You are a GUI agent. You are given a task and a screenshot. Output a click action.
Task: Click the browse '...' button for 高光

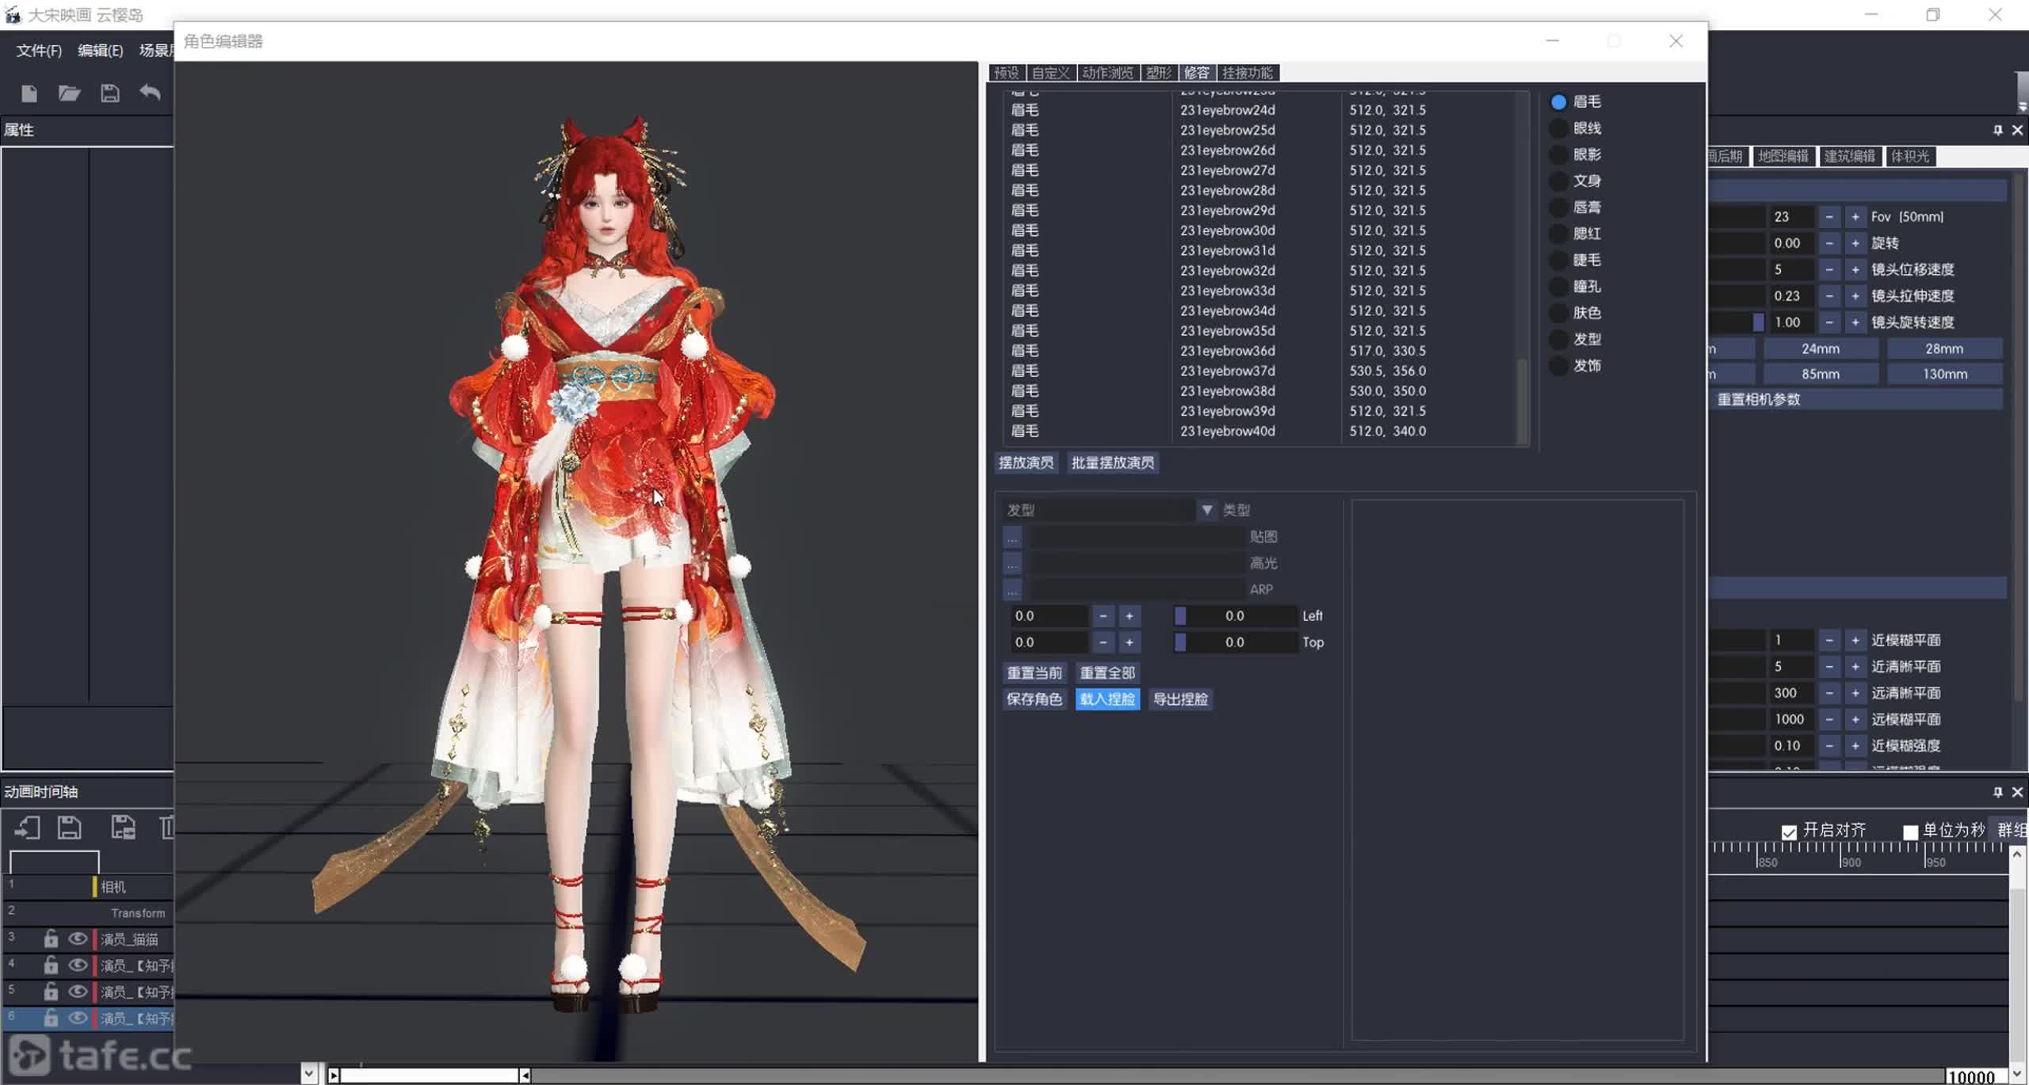pos(1012,563)
